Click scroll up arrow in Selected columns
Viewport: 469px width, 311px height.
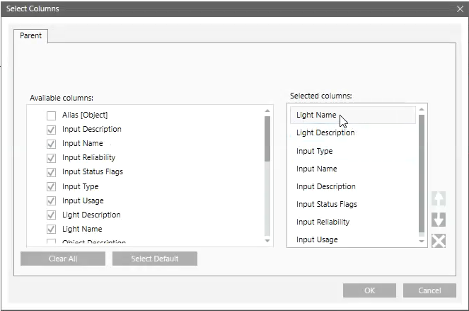422,110
